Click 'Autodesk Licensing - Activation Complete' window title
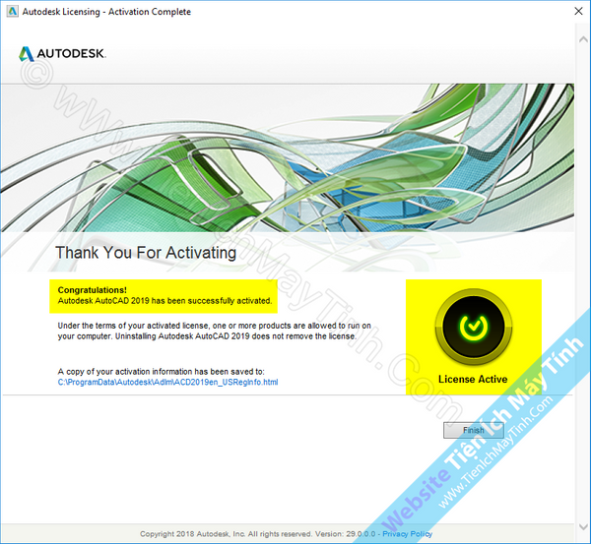Image resolution: width=591 pixels, height=544 pixels. [x=106, y=12]
